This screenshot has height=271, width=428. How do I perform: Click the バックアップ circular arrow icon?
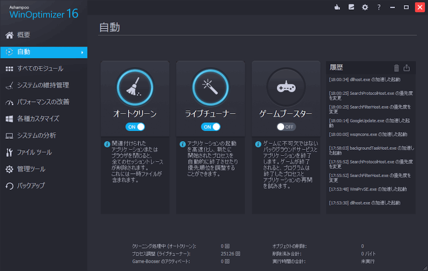point(9,186)
